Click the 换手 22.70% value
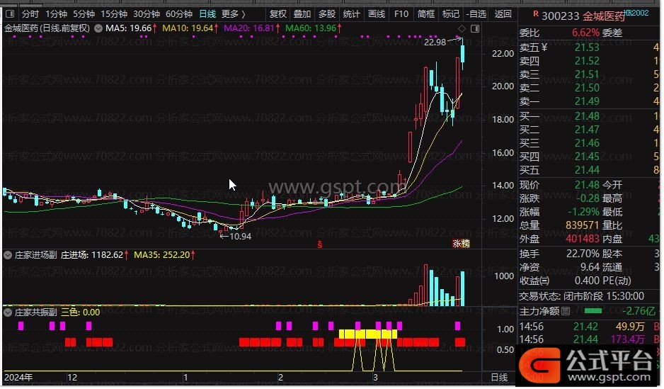The height and width of the screenshot is (389, 664). click(583, 254)
